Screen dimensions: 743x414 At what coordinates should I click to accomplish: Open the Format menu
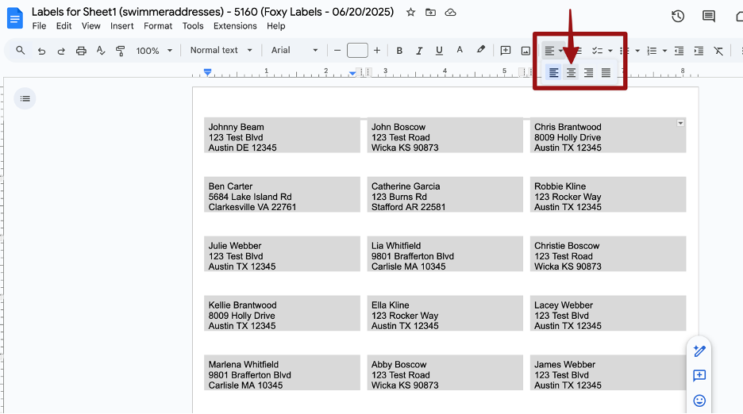(x=158, y=26)
